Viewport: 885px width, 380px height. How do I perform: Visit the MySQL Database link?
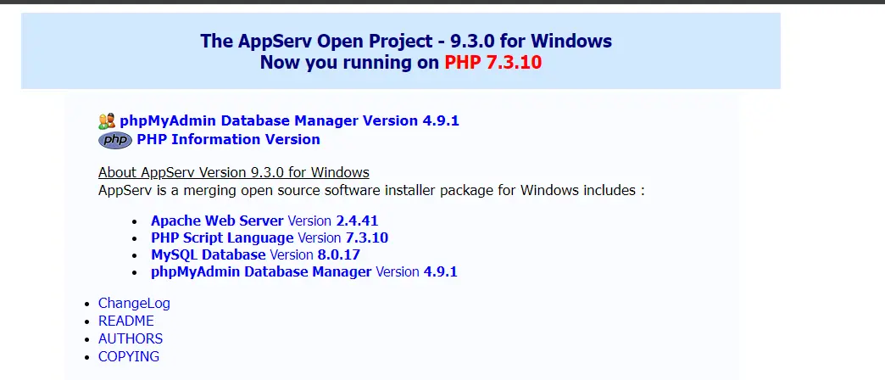coord(209,254)
